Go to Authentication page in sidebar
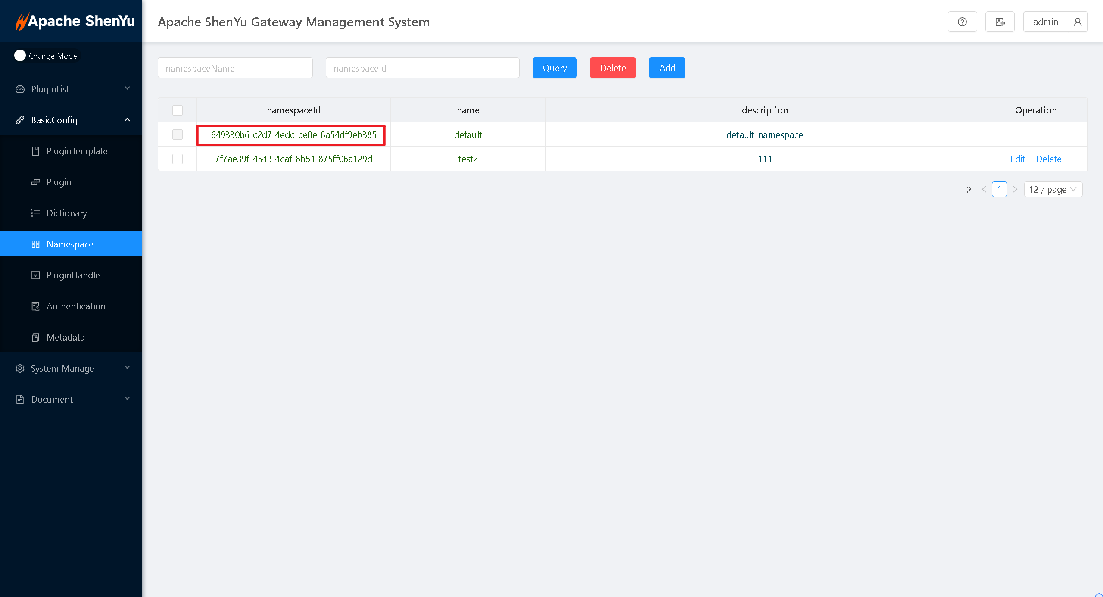The width and height of the screenshot is (1103, 597). pos(76,306)
